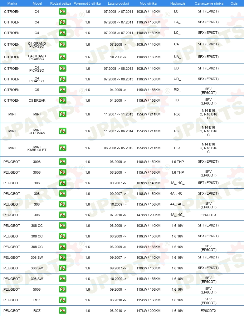Click the Lata produkcji column header
The height and width of the screenshot is (316, 244).
click(x=118, y=3)
